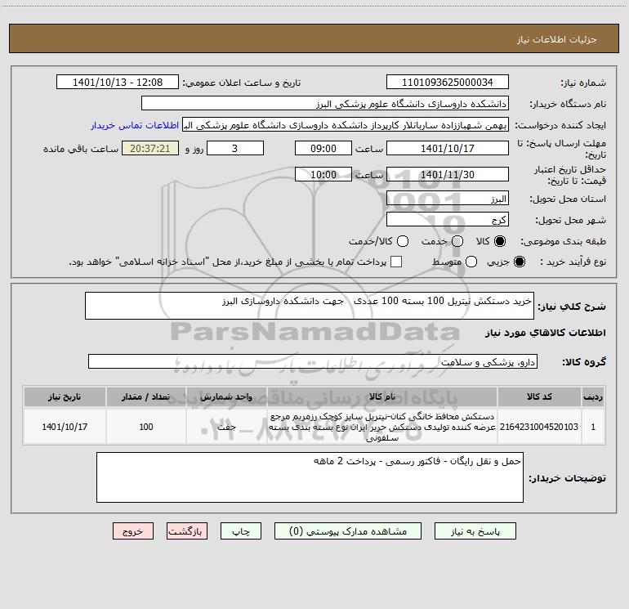
Task: Open the اطلاعات تماس خریدار link
Action: point(135,125)
